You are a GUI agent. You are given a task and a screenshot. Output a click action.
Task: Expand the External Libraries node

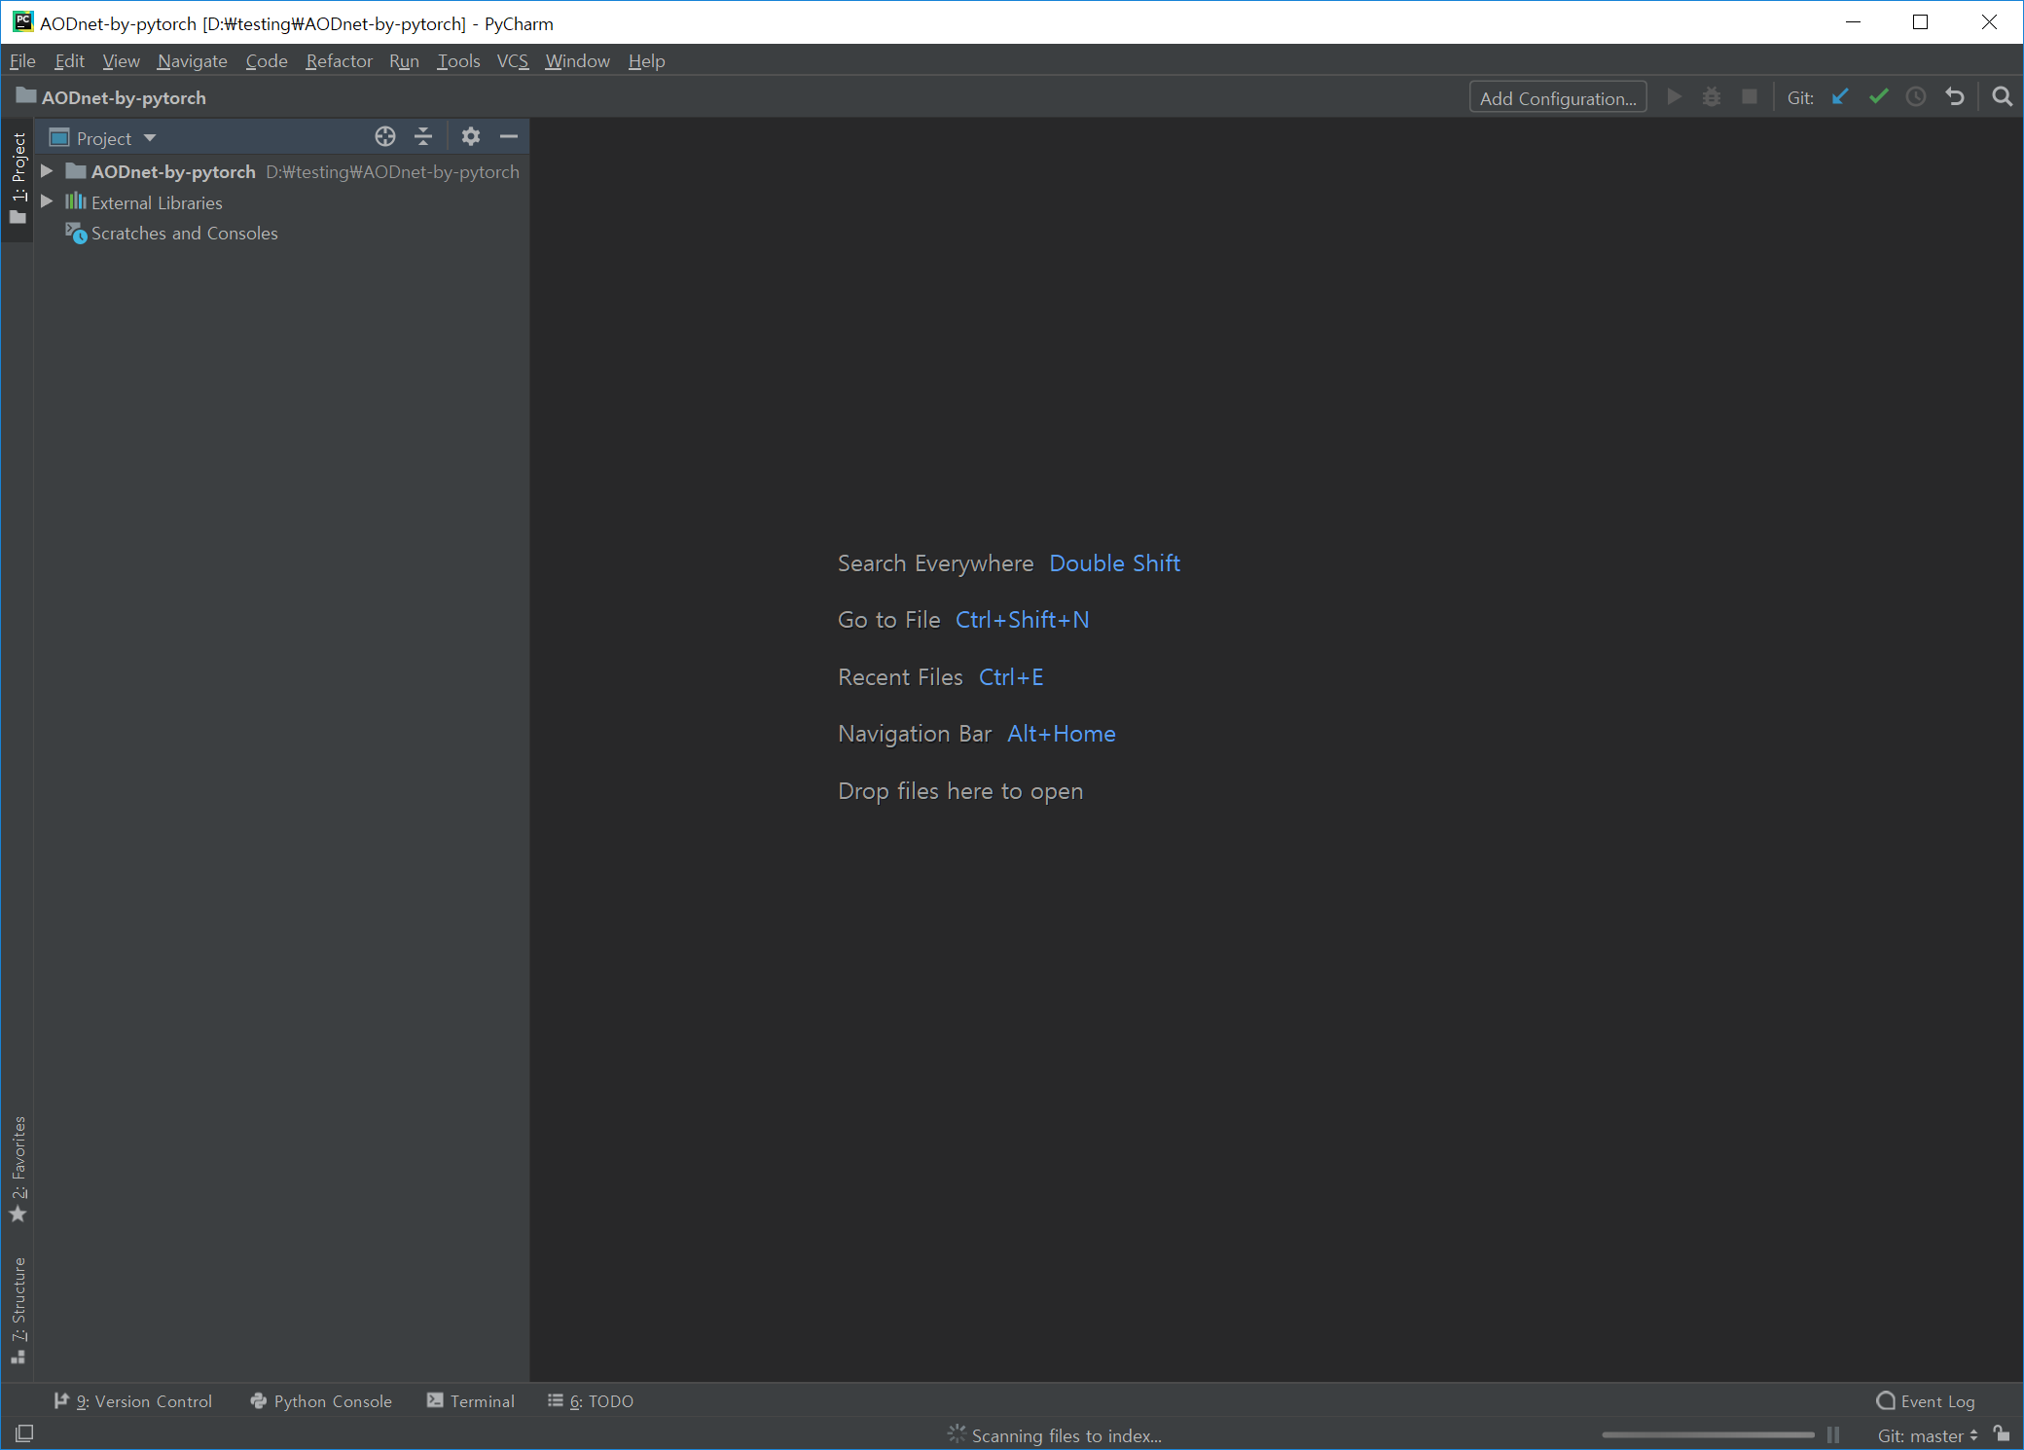(x=47, y=202)
